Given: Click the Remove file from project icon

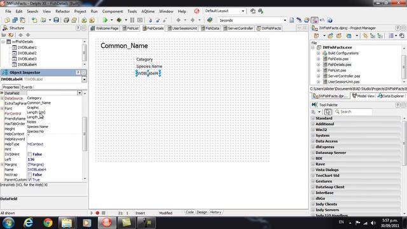Looking at the screenshot, I should point(92,20).
